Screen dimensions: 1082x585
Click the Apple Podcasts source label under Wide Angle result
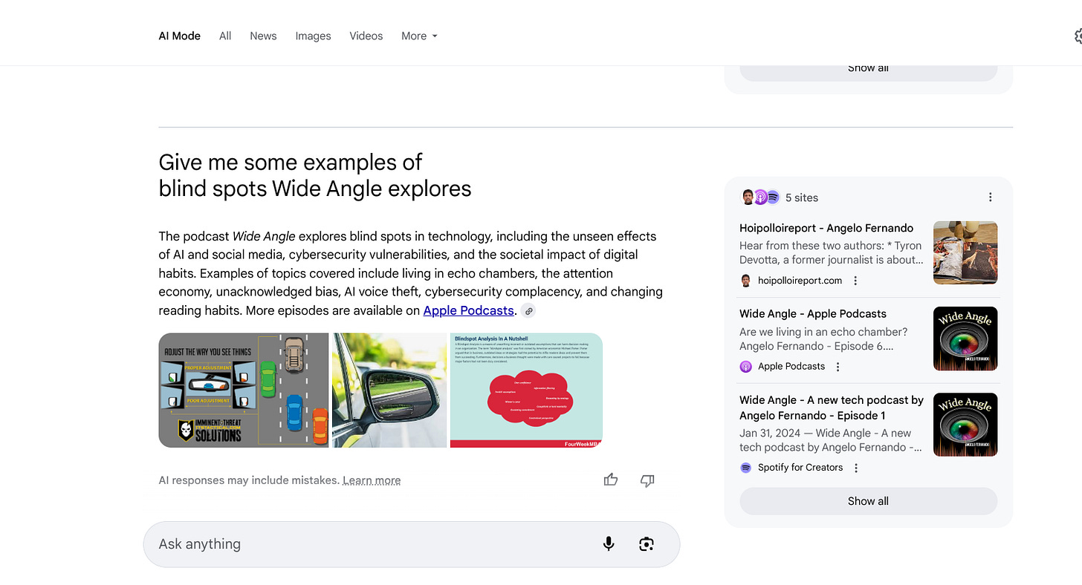[x=791, y=367]
